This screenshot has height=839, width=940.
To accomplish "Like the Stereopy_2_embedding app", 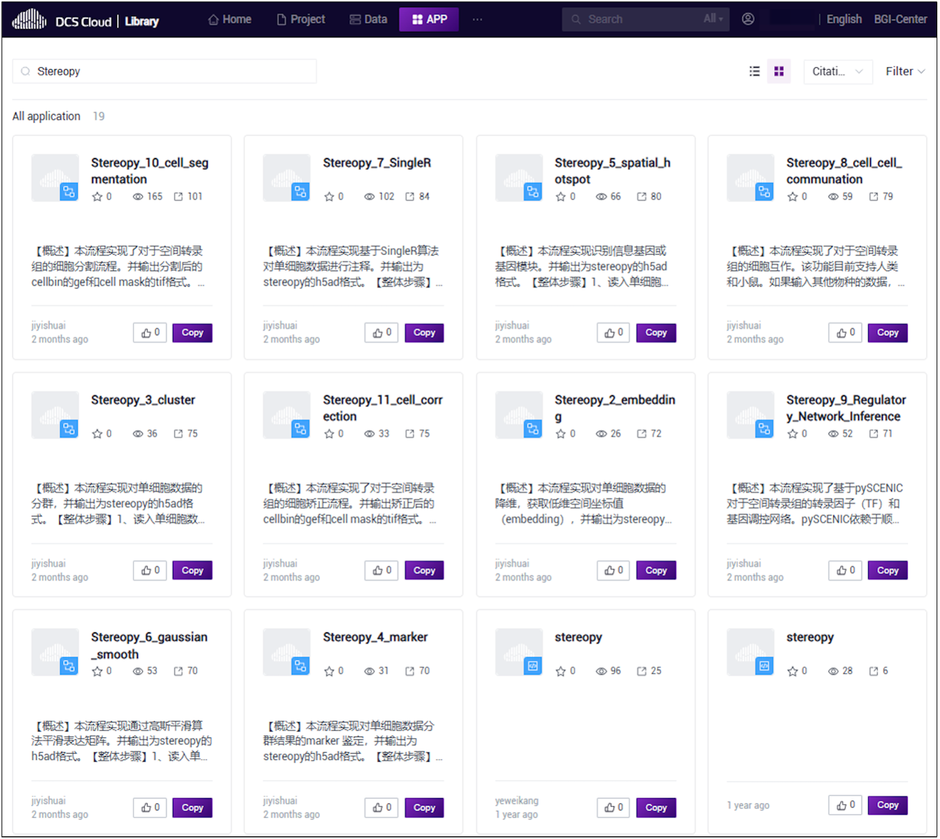I will click(613, 570).
